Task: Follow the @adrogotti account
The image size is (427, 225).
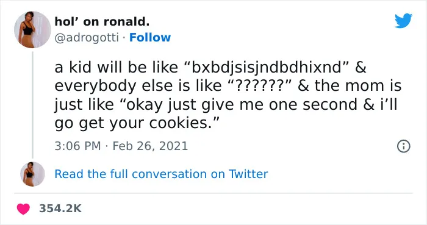Action: (150, 38)
